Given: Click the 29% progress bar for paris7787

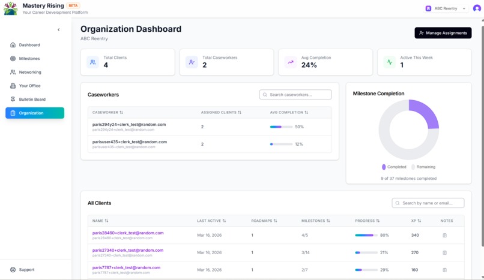Looking at the screenshot, I should pos(366,270).
